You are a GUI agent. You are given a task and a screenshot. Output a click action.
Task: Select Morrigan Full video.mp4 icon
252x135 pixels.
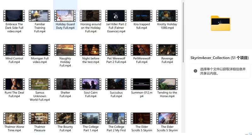coord(40,50)
